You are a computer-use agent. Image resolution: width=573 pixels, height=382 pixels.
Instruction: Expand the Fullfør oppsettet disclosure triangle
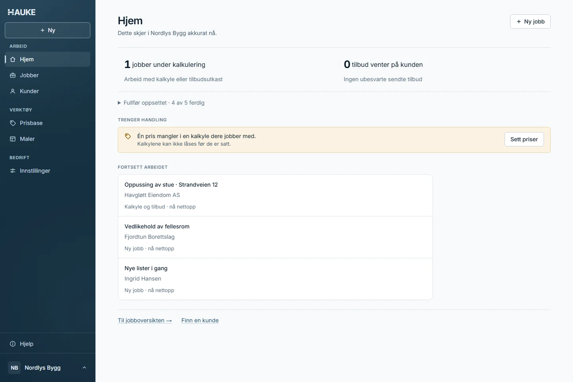pyautogui.click(x=119, y=103)
